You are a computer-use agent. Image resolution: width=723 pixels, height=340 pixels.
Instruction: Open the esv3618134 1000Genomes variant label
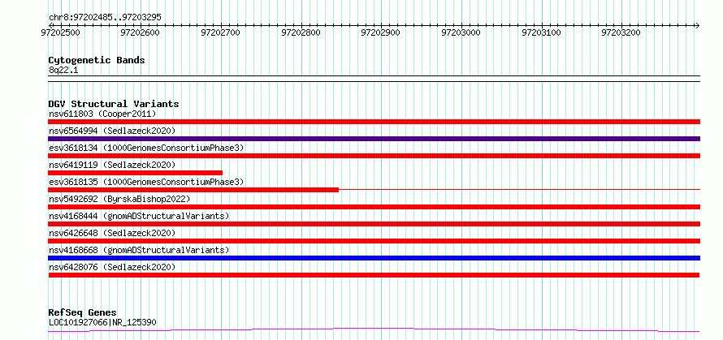(146, 148)
